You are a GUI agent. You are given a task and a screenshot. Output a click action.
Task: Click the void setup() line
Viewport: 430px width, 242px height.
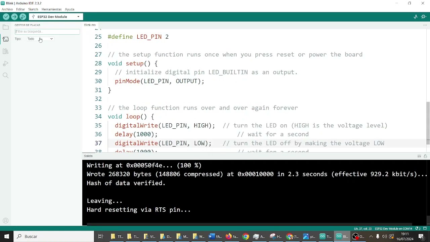(x=132, y=63)
